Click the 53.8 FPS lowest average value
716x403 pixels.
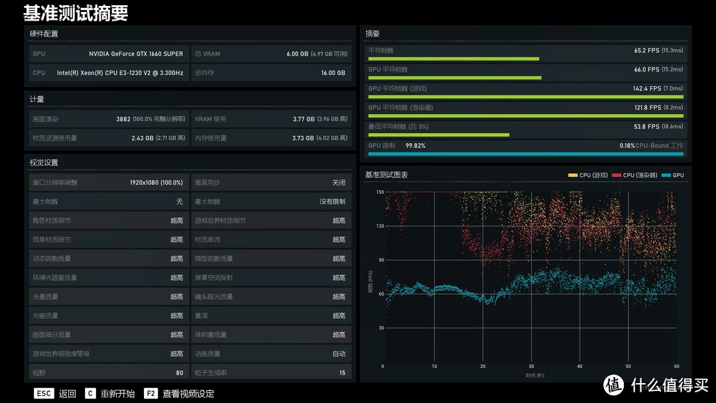point(658,127)
